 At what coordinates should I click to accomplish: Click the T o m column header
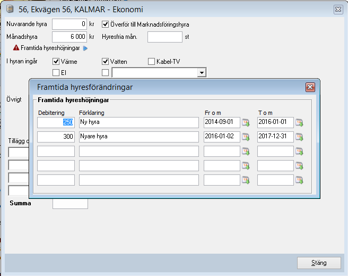tap(265, 113)
